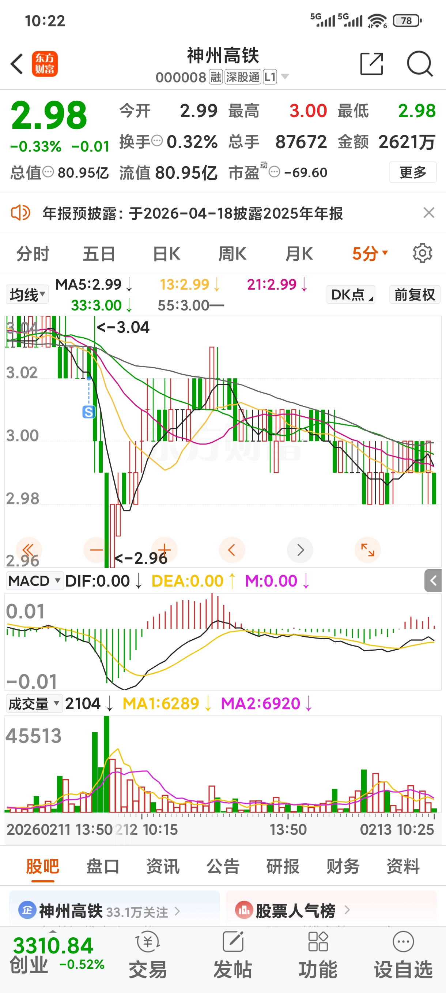446x993 pixels.
Task: Tap the 神州高铁 enterprise badge icon
Action: tap(27, 911)
